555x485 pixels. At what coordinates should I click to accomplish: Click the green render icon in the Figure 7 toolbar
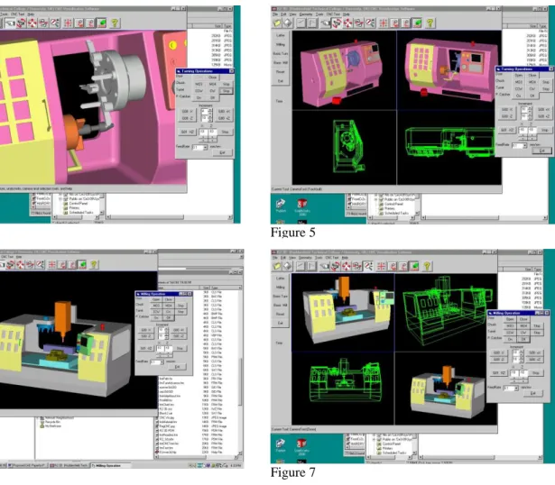point(415,266)
